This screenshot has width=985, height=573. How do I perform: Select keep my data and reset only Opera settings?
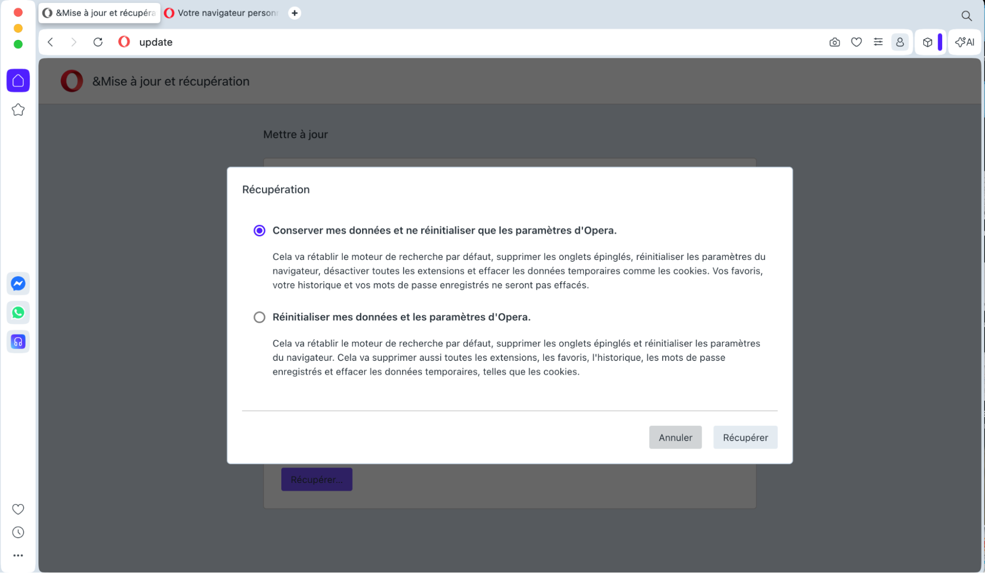coord(259,231)
